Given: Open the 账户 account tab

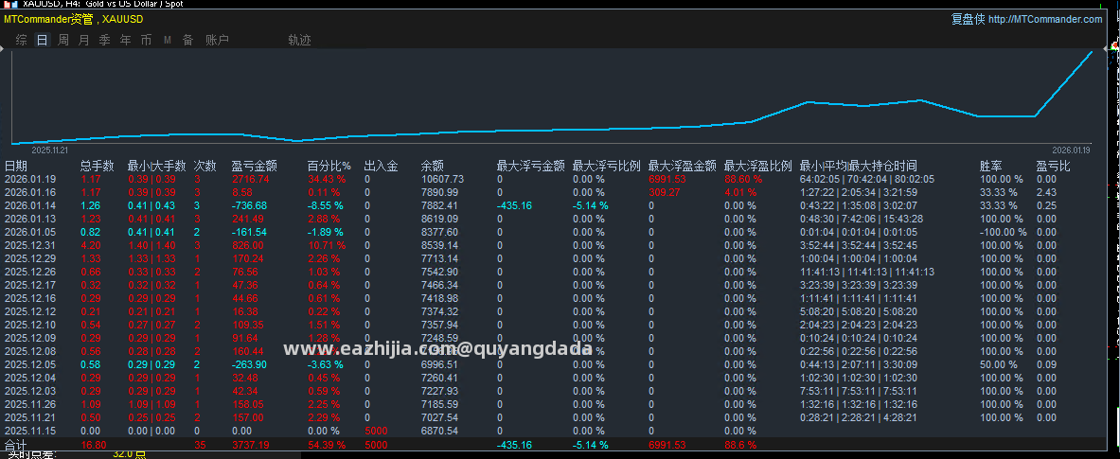Looking at the screenshot, I should [217, 41].
